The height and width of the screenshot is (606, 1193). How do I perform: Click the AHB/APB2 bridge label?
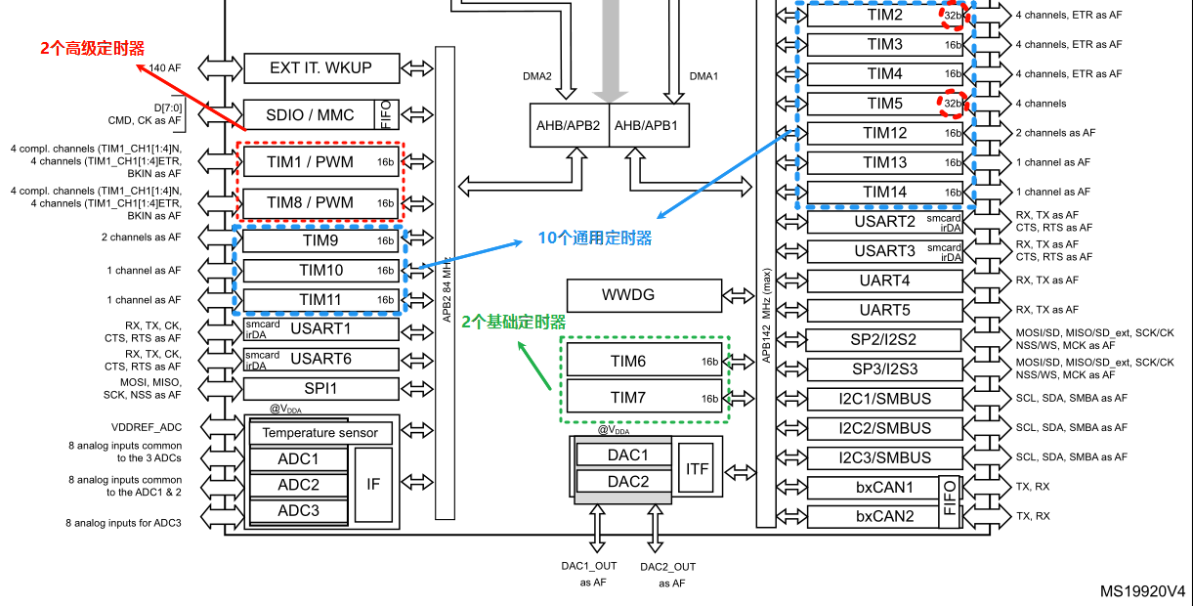pyautogui.click(x=568, y=125)
